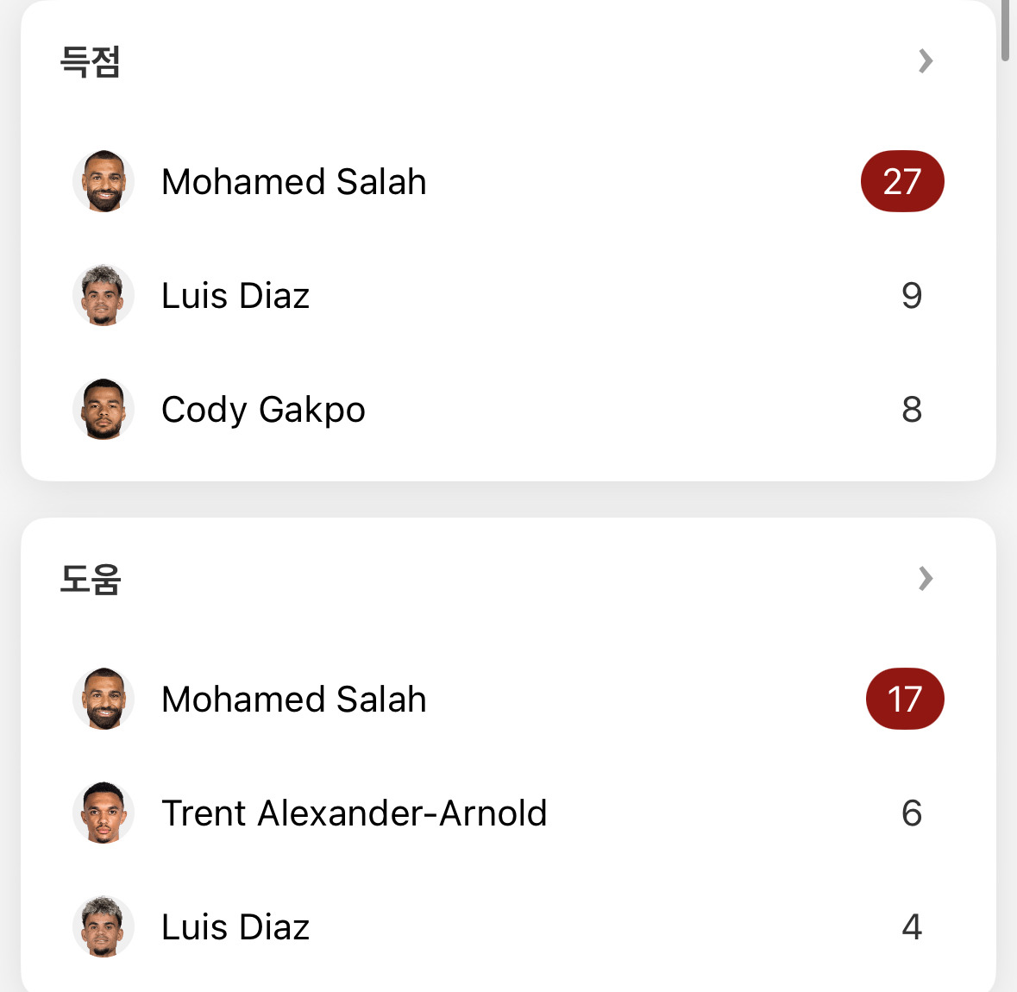Expand the 득점 section chevron arrow

(926, 61)
